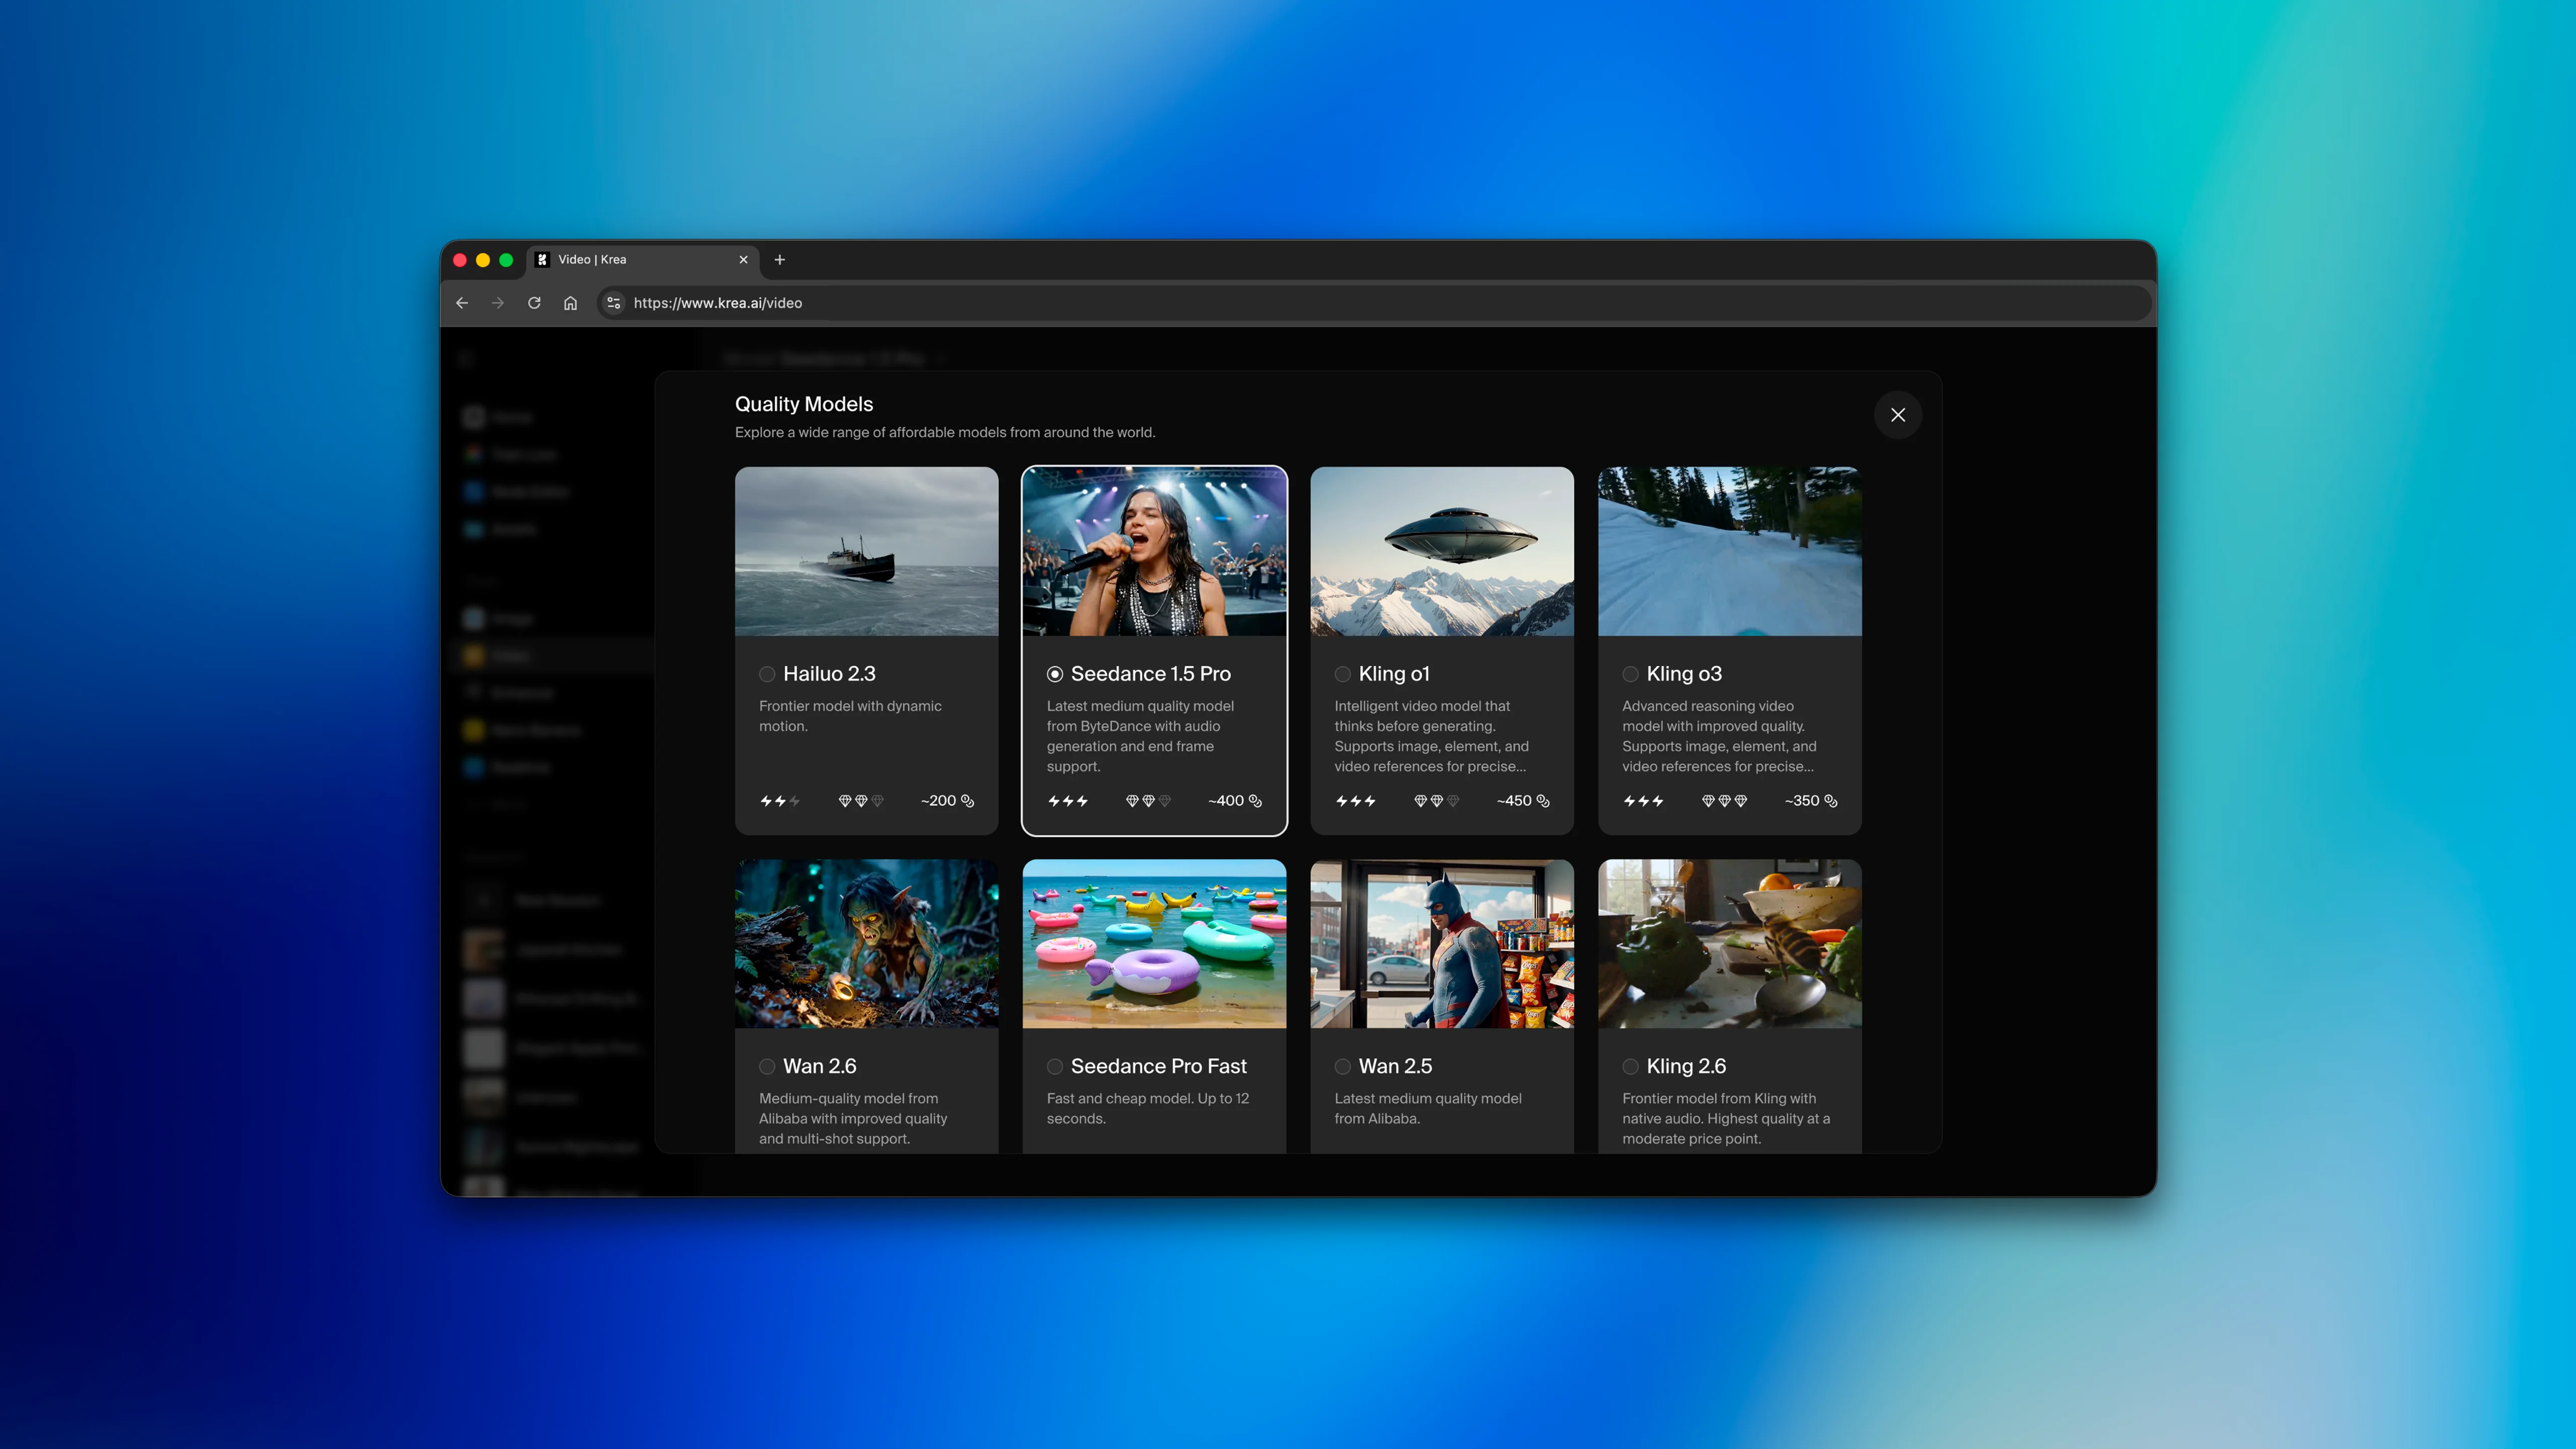Click the browser back arrow
The image size is (2576, 1449).
462,303
